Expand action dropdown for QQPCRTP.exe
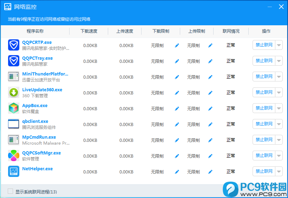Image resolution: width=288 pixels, height=198 pixels. coord(279,45)
